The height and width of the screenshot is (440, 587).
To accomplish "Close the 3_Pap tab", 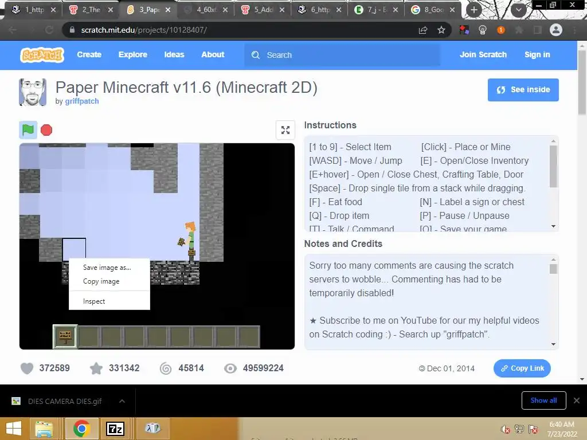I will (168, 10).
